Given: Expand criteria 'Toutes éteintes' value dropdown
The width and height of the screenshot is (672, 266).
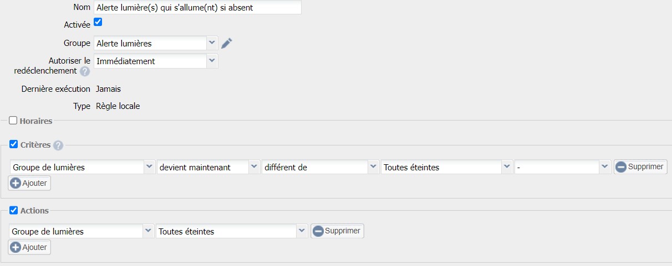Looking at the screenshot, I should tap(447, 167).
